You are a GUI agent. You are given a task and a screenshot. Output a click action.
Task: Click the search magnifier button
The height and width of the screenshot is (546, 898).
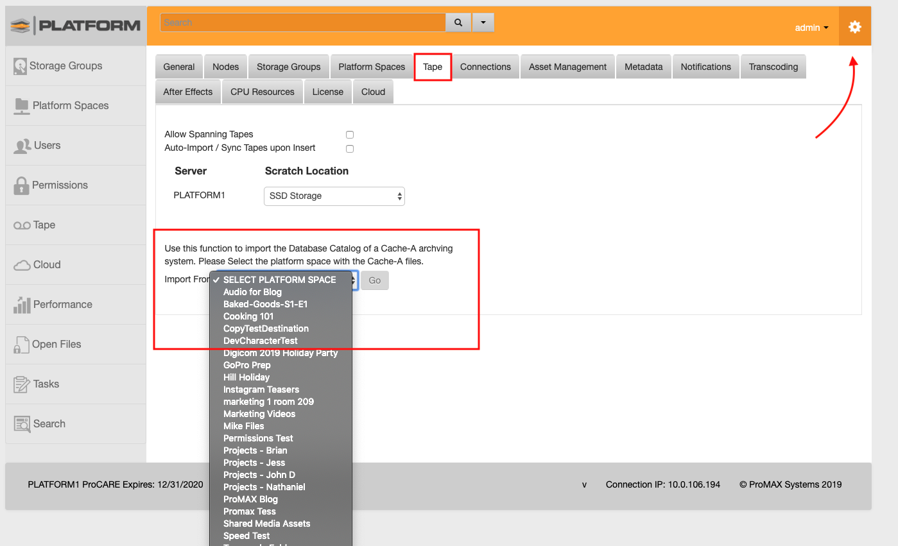[458, 22]
